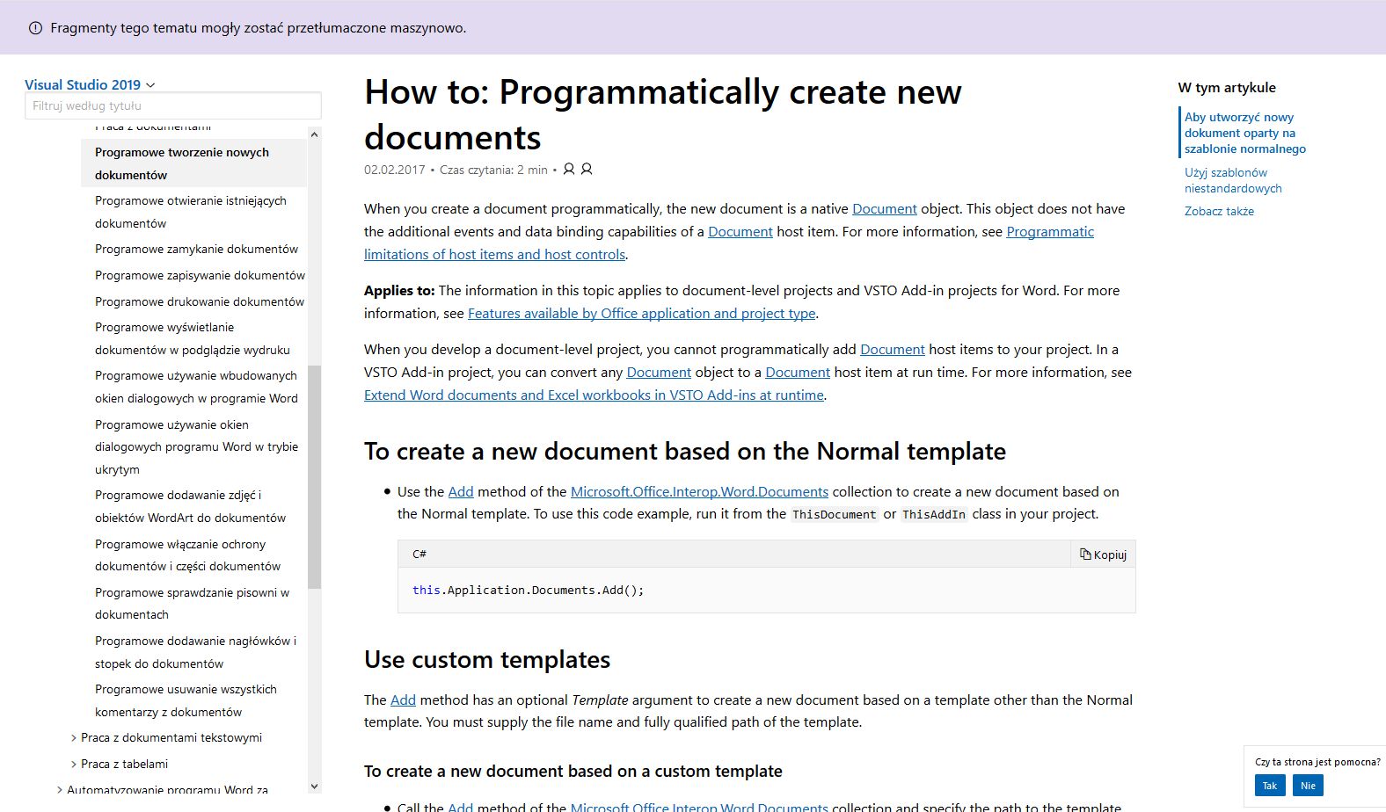Jump to Aby utworzyć nowy dokument section
1386x812 pixels.
(1244, 133)
